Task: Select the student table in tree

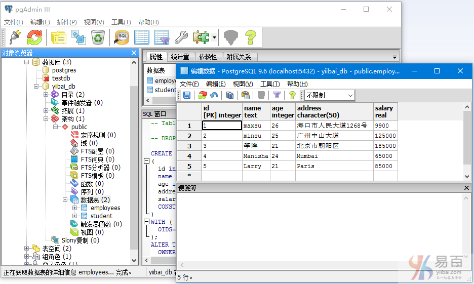Action: [x=101, y=216]
